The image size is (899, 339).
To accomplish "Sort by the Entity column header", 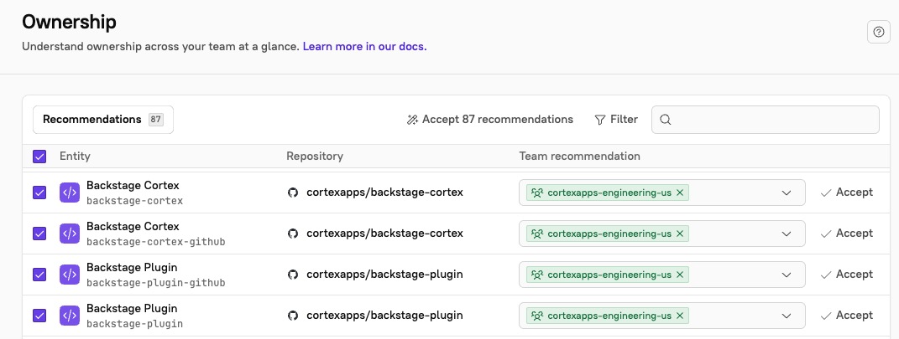I will (75, 157).
